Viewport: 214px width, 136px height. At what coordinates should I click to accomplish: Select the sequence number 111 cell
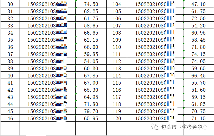click(117, 54)
